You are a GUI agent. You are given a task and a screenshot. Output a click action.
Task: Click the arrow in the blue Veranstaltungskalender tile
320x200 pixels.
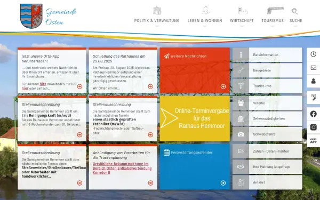[223, 183]
